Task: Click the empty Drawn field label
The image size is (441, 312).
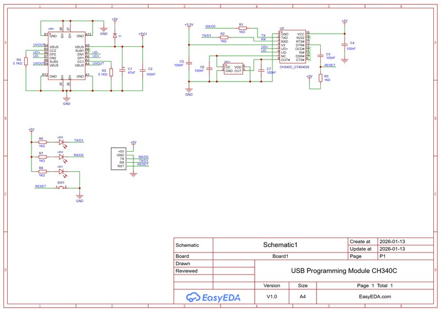Action: point(183,263)
